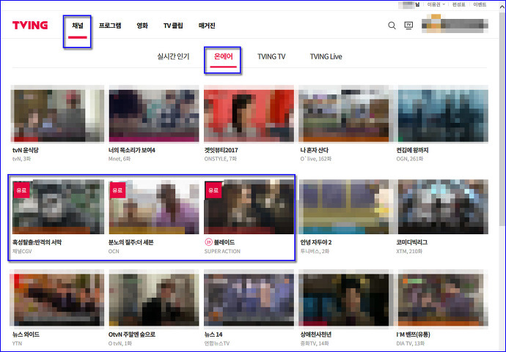Viewport: 506px width, 352px height.
Task: Open the 이벤트 link
Action: pos(480,4)
